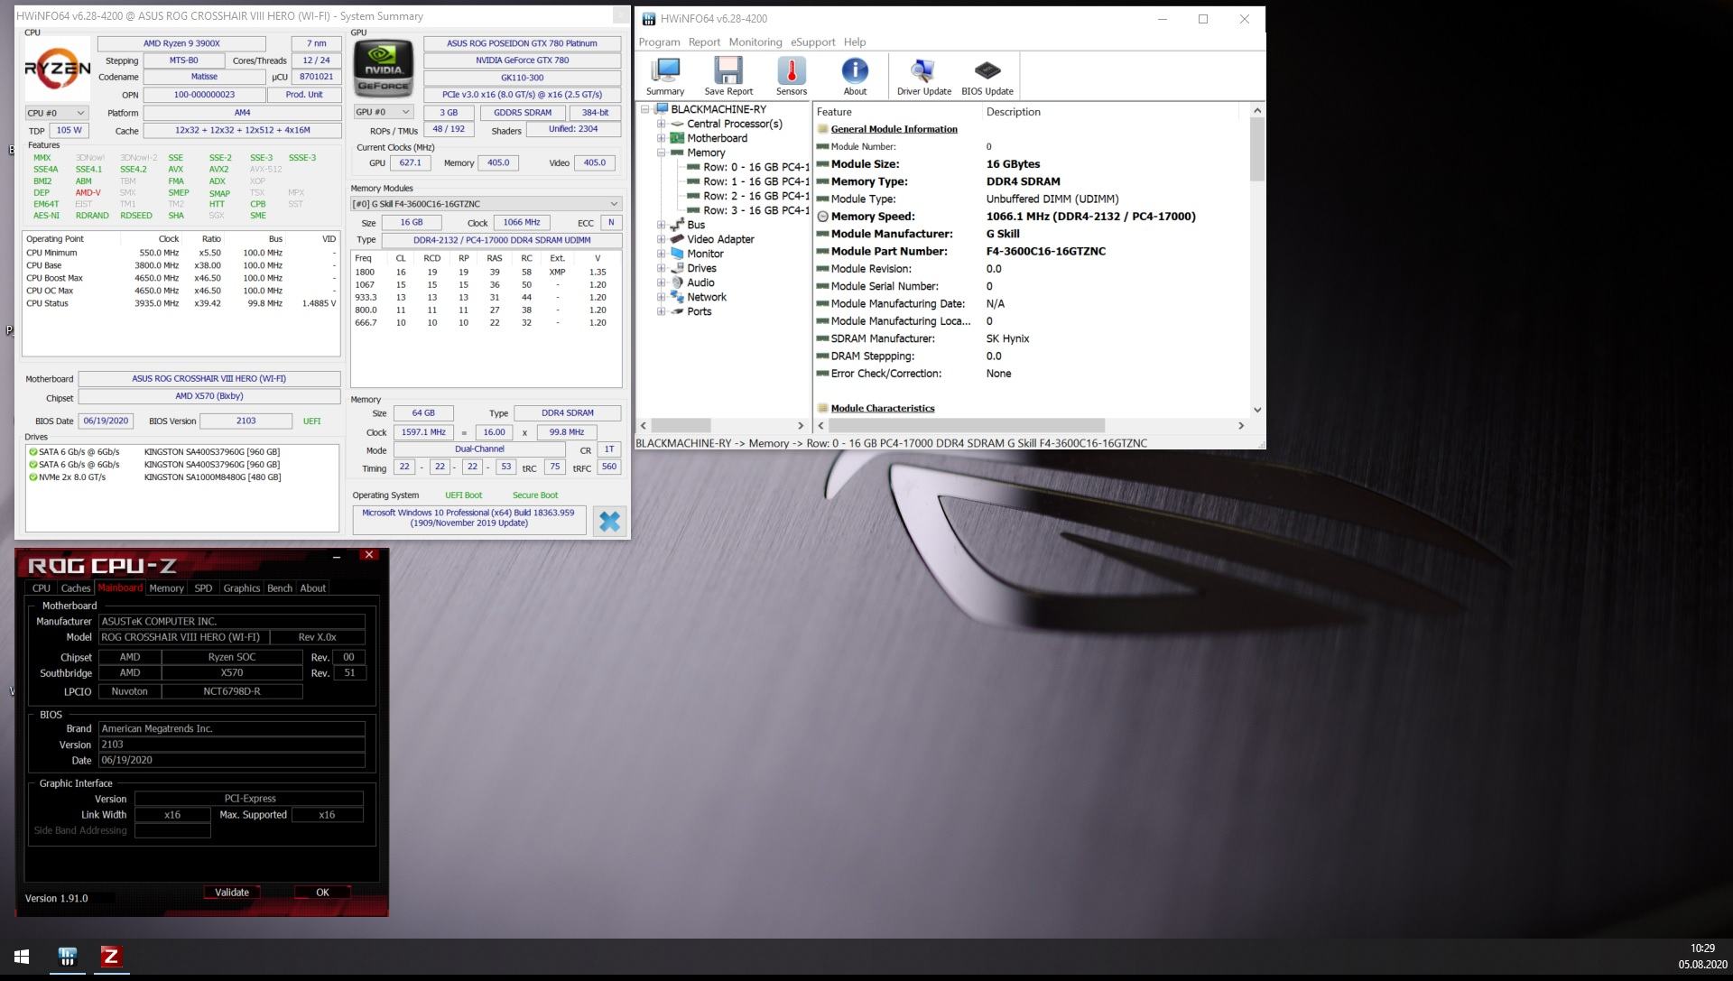Viewport: 1733px width, 981px height.
Task: Collapse the Memory tree branch
Action: [661, 153]
